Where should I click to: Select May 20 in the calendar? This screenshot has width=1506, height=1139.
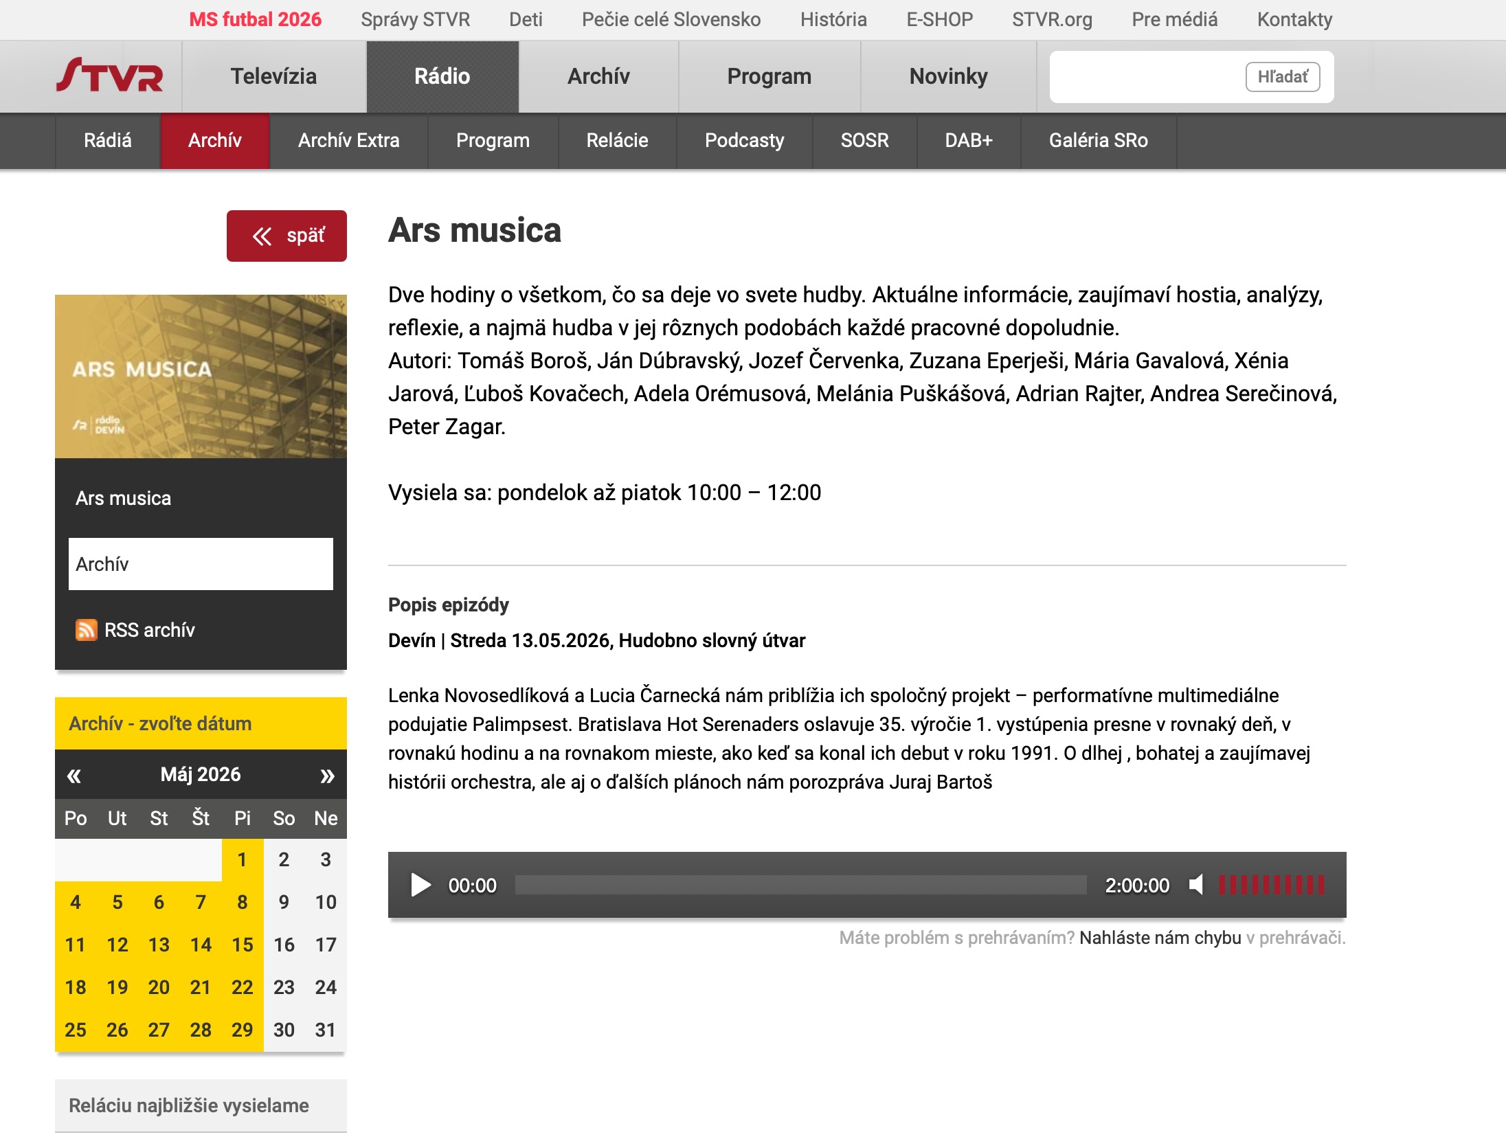tap(159, 987)
